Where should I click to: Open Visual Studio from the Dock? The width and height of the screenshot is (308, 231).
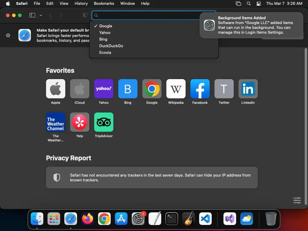(229, 219)
